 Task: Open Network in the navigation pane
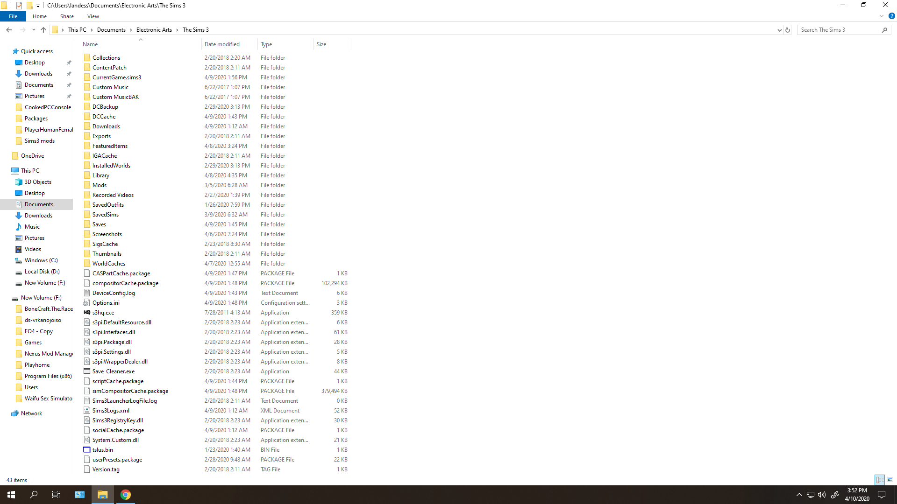tap(31, 413)
